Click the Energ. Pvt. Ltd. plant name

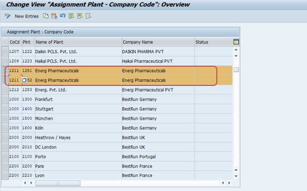51,90
